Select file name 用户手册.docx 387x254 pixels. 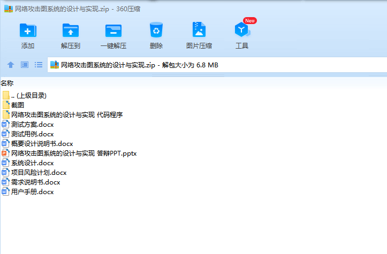click(32, 191)
